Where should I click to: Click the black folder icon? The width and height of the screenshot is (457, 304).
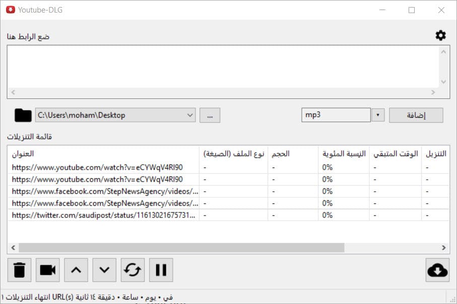[x=23, y=115]
